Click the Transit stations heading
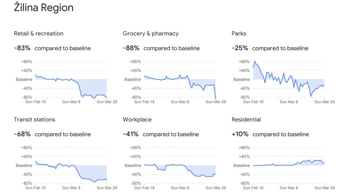This screenshot has width=341, height=192. coord(34,120)
